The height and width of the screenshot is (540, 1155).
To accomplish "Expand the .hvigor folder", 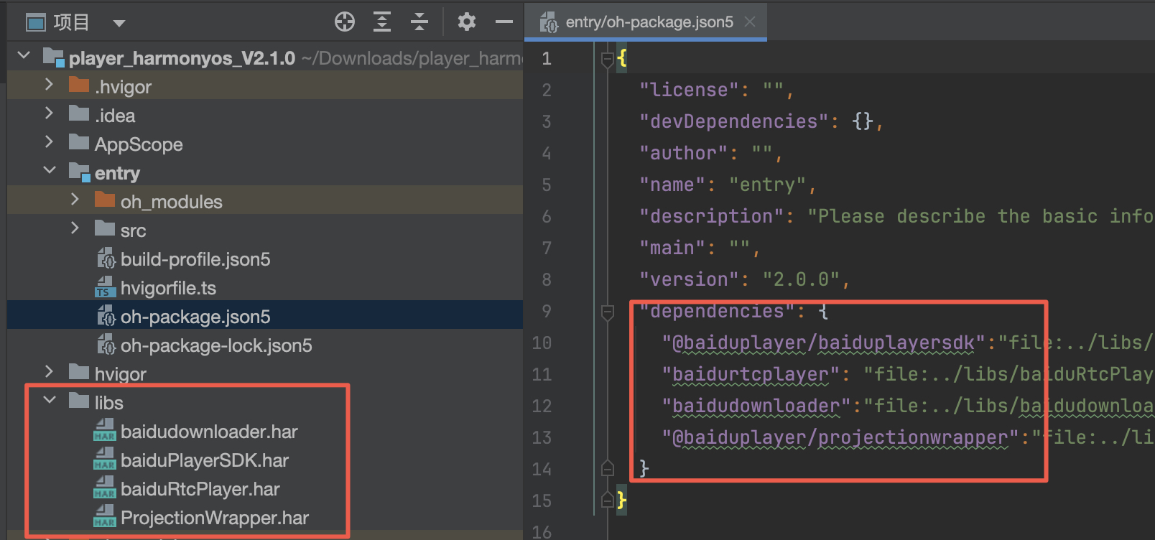I will (49, 84).
